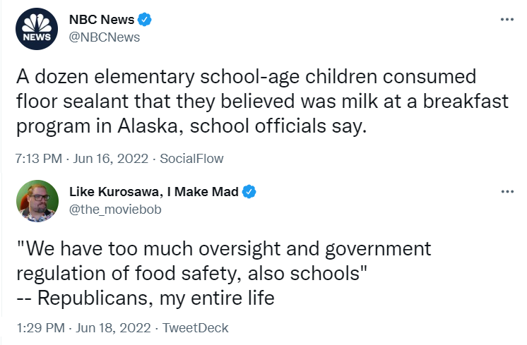527x345 pixels.
Task: Open the "Like Kurosawa, I Make Mad" profile name
Action: tap(155, 191)
